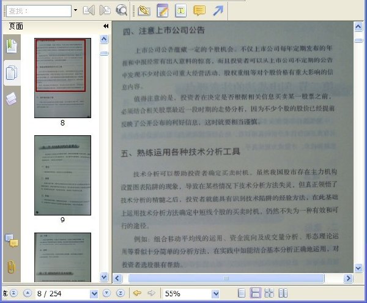Switch to continuous facing layout
This screenshot has height=303, width=367.
(x=269, y=293)
